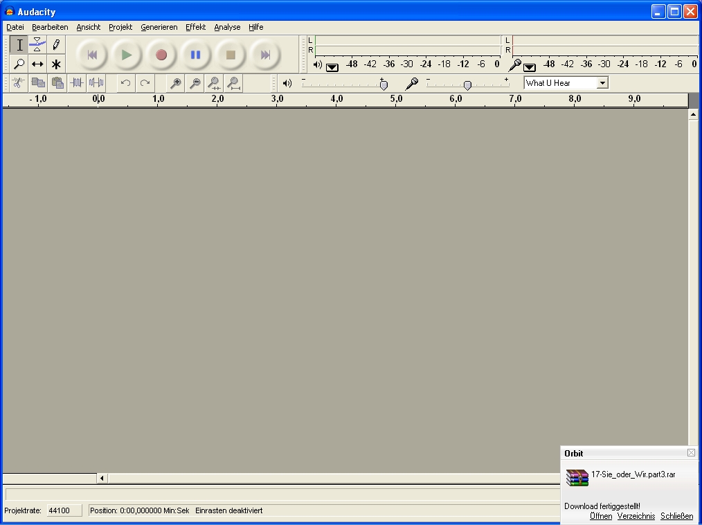The height and width of the screenshot is (525, 702).
Task: Open the Datei menu
Action: click(x=15, y=27)
